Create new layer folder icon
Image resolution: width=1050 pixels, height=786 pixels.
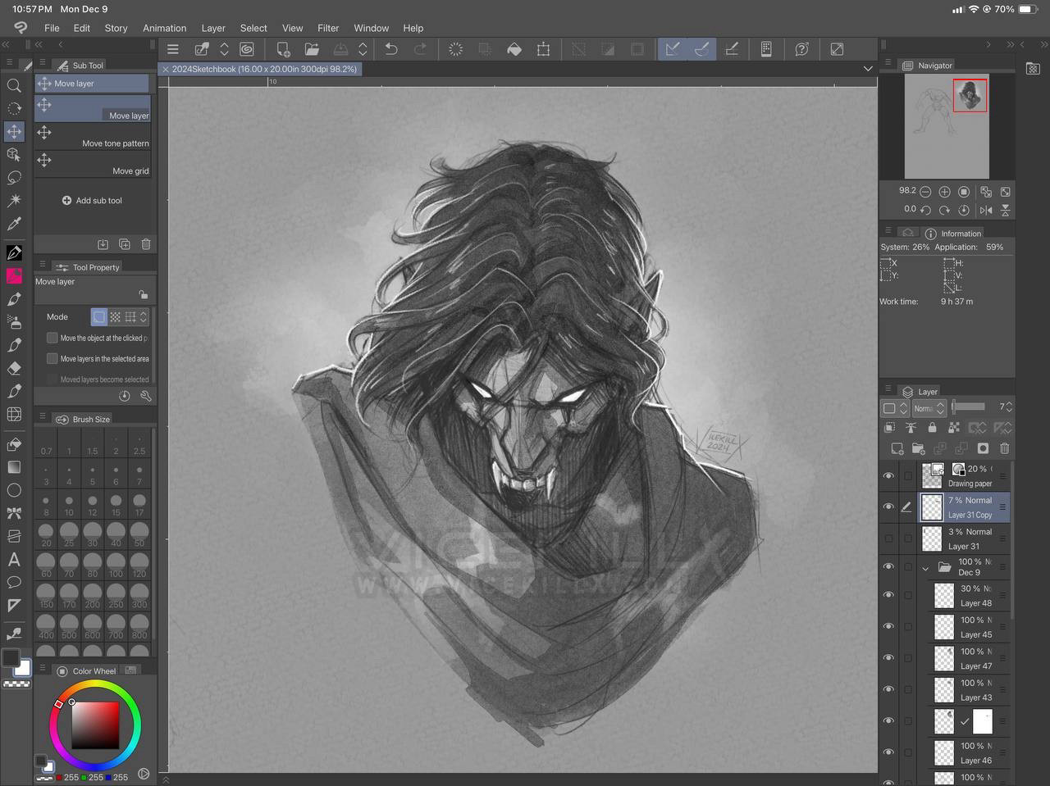pyautogui.click(x=919, y=448)
